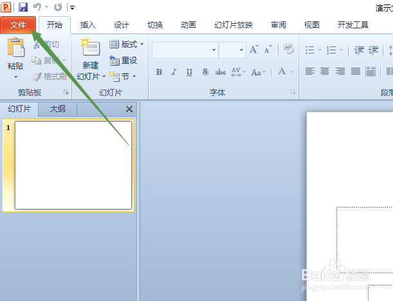Viewport: 393px width, 301px height.
Task: Toggle strikethrough abc button
Action: [221, 72]
